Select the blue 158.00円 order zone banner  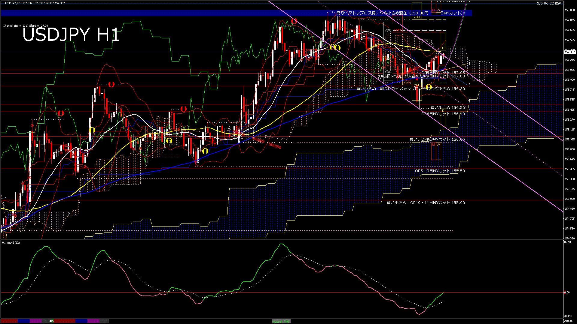[180, 13]
